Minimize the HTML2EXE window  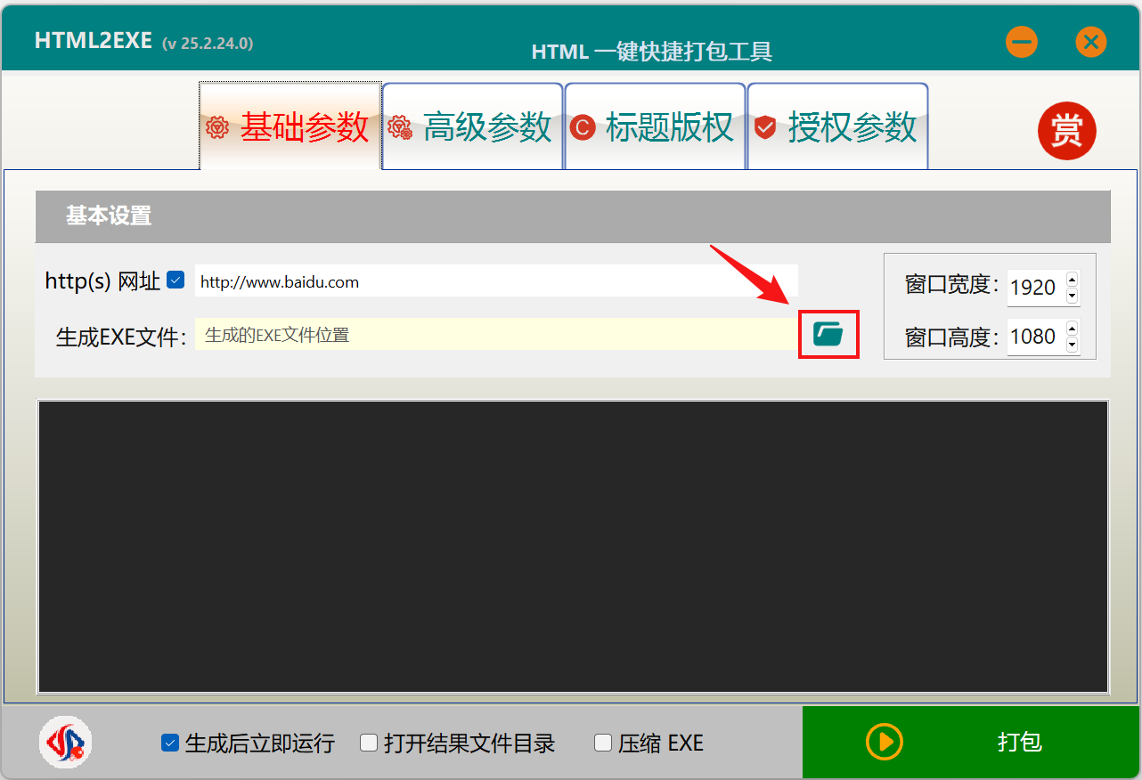(1022, 42)
